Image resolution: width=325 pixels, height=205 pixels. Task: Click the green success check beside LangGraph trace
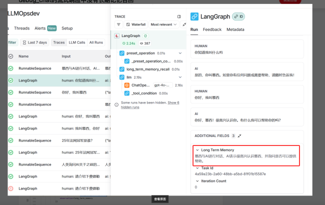point(145,36)
